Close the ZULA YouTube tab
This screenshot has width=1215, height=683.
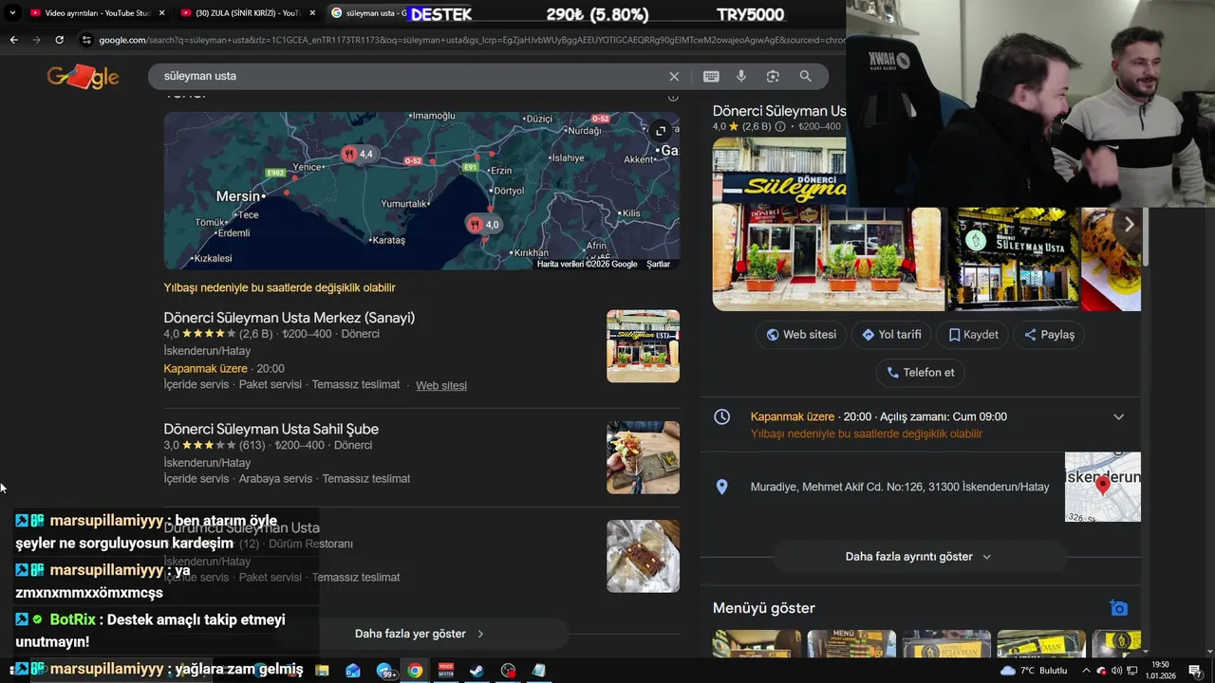[312, 13]
